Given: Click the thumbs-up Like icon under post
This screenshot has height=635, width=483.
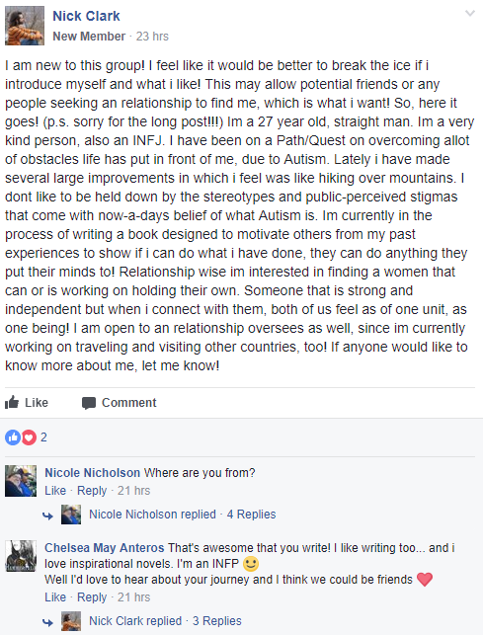Looking at the screenshot, I should 12,402.
